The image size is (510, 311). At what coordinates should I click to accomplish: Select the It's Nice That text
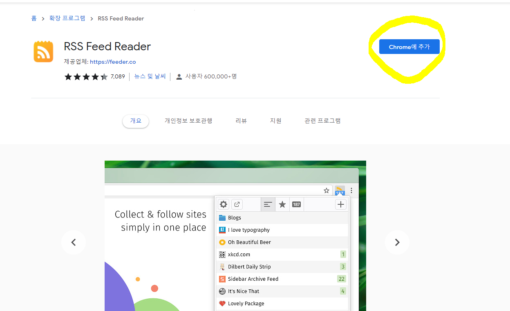244,291
